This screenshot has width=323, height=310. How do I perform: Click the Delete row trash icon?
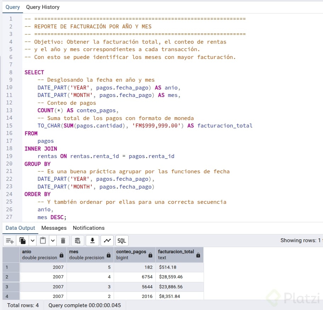point(63,241)
